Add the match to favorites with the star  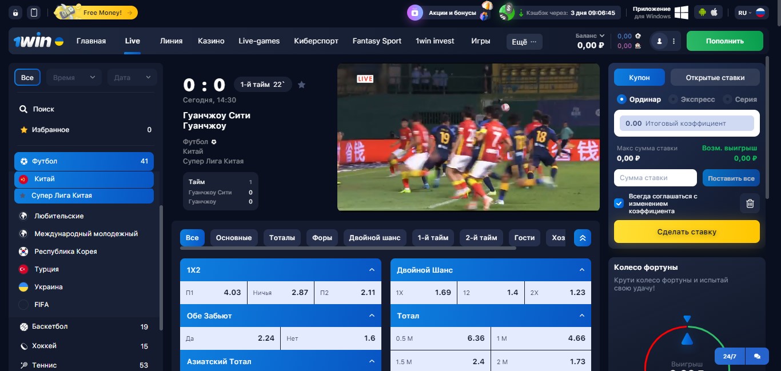click(x=302, y=85)
